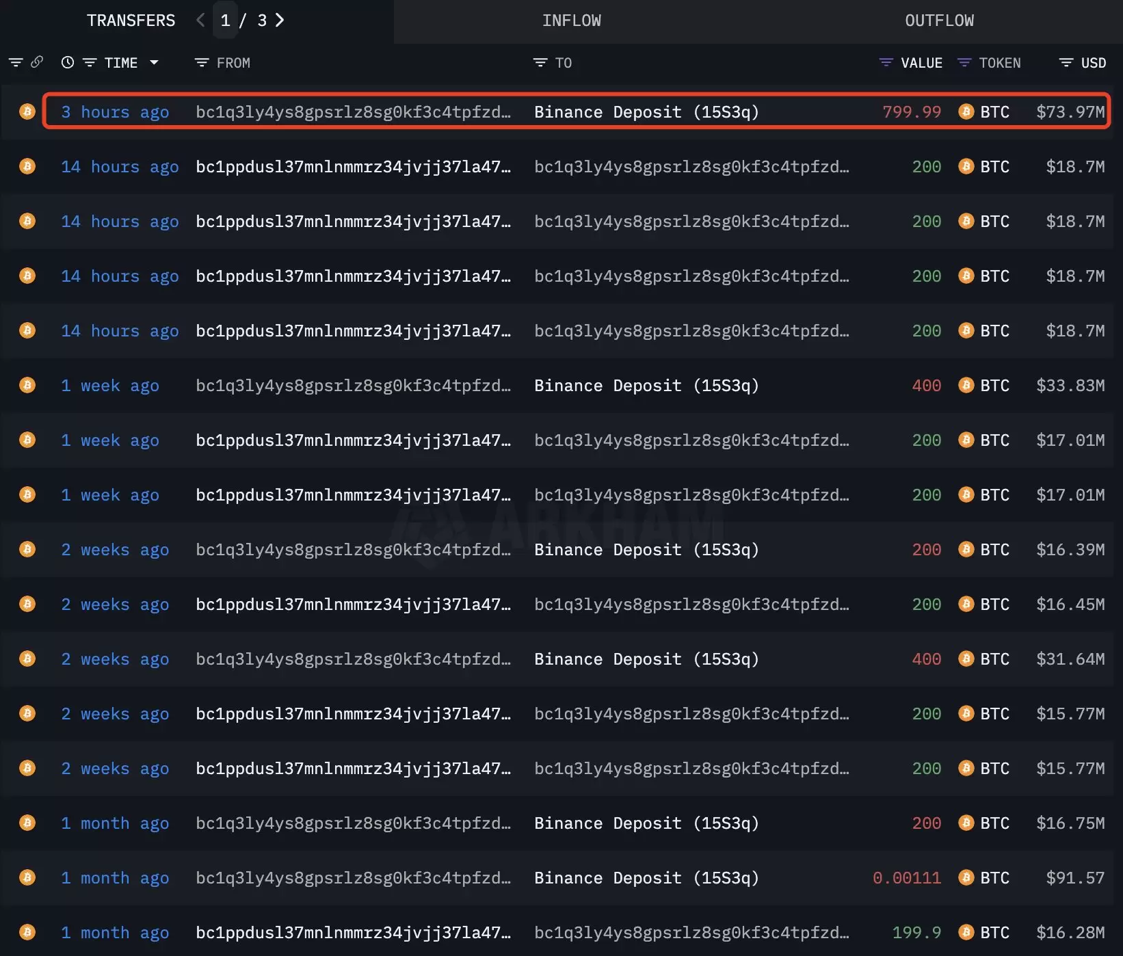This screenshot has width=1123, height=956.
Task: Open the VALUE column filter
Action: (x=886, y=63)
